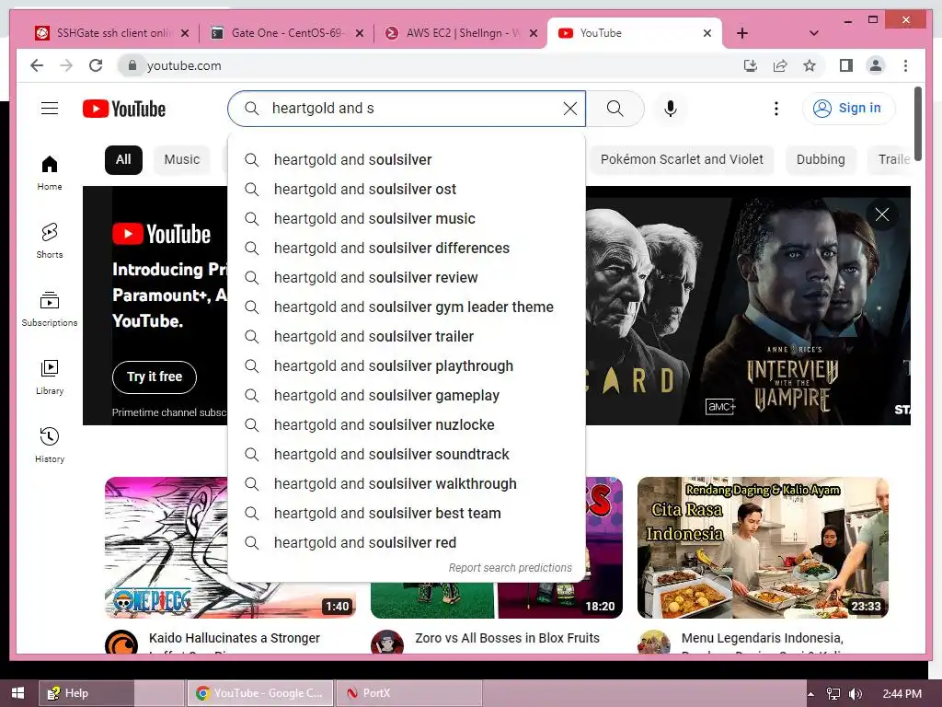This screenshot has height=707, width=942.
Task: Select the Music filter chip
Action: 182,160
